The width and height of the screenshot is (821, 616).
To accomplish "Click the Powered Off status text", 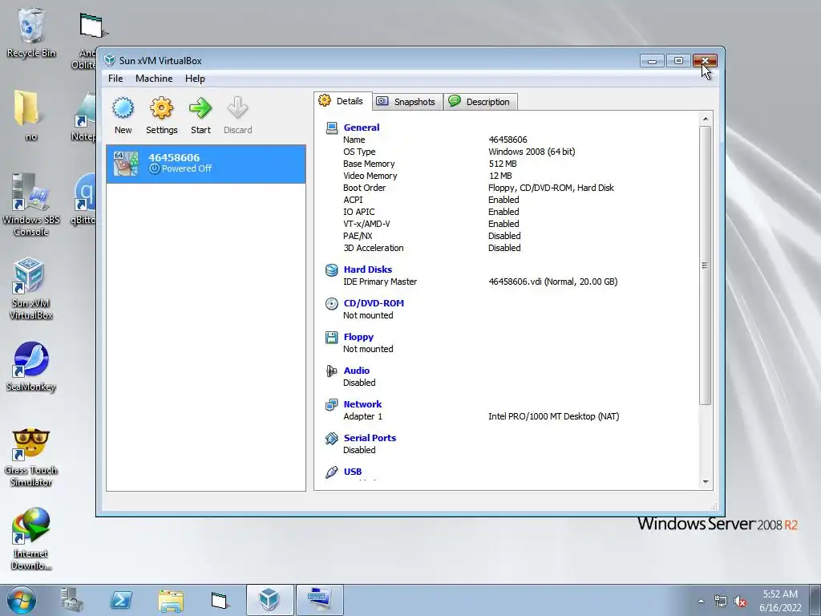I will click(x=186, y=168).
